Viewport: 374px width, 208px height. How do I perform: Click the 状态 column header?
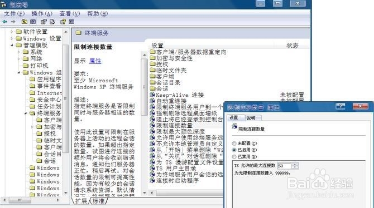click(x=293, y=46)
